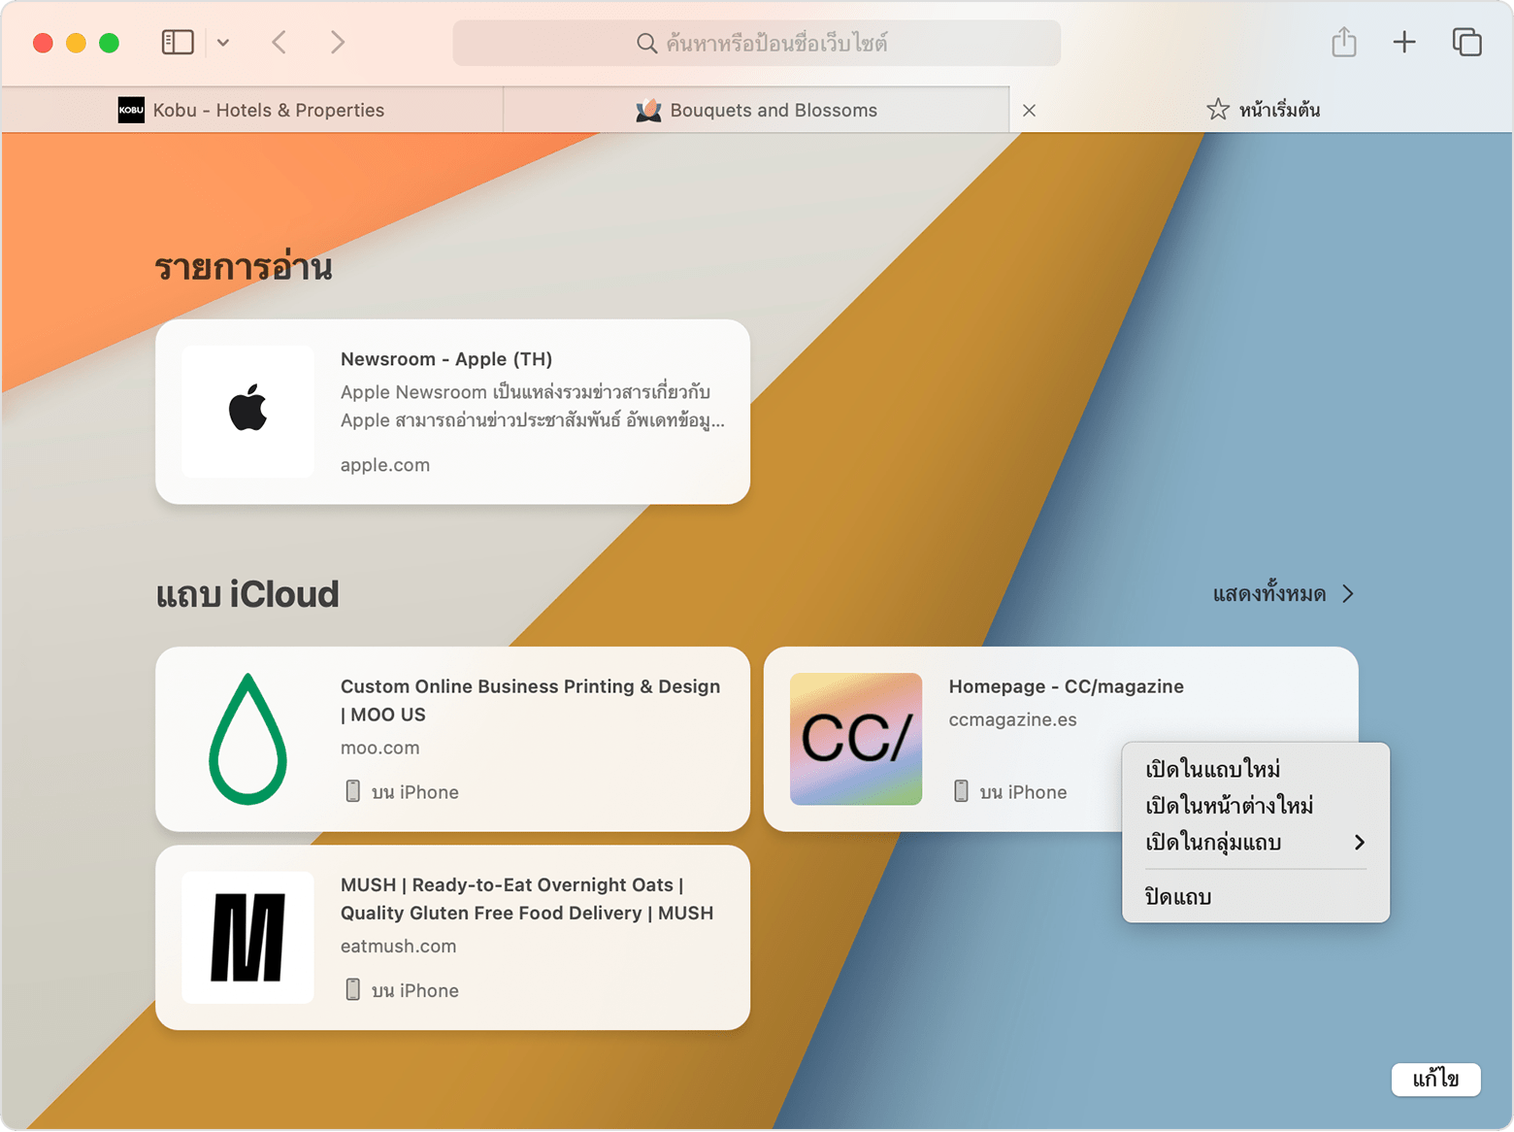Open Custom Online Business Printing MOO card

click(452, 739)
